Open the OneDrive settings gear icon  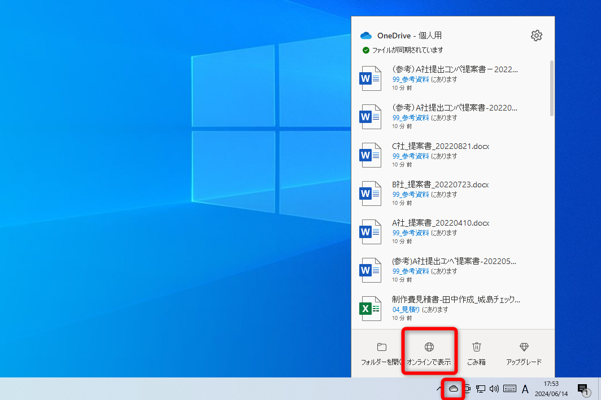pyautogui.click(x=536, y=35)
